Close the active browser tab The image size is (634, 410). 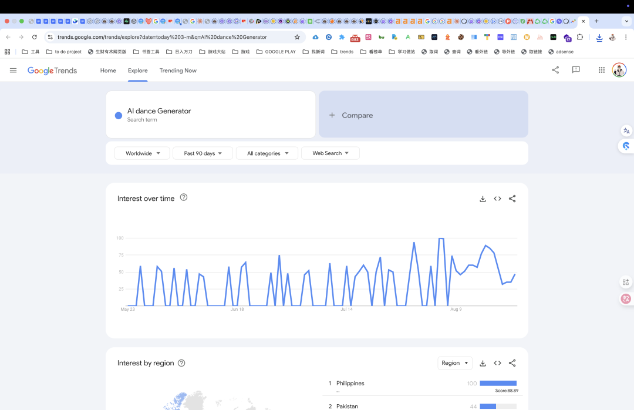coord(583,22)
